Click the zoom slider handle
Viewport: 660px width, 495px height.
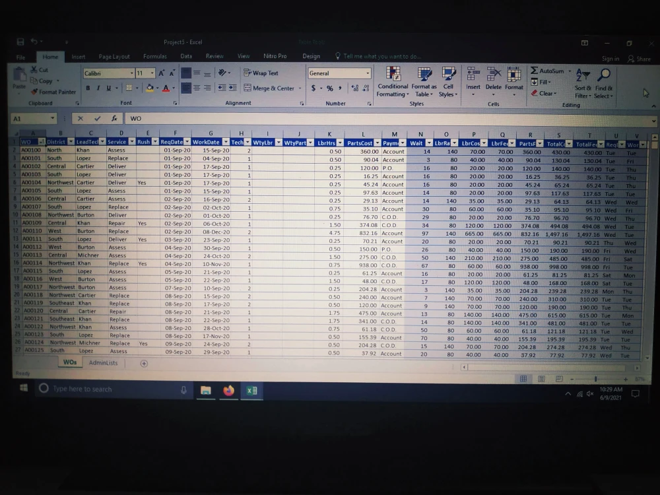[595, 379]
